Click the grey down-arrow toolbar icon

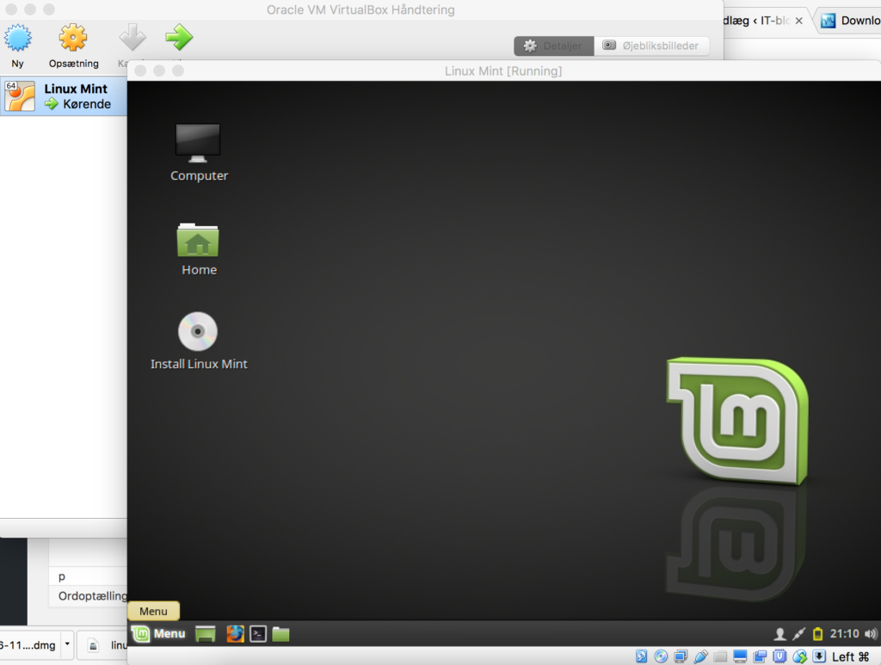click(x=132, y=38)
